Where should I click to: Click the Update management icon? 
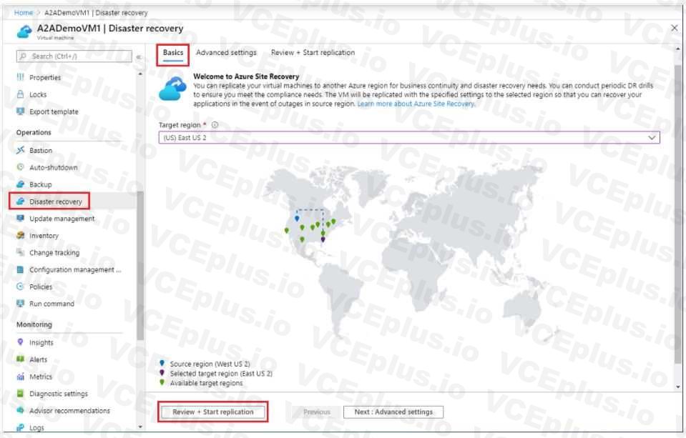point(20,218)
